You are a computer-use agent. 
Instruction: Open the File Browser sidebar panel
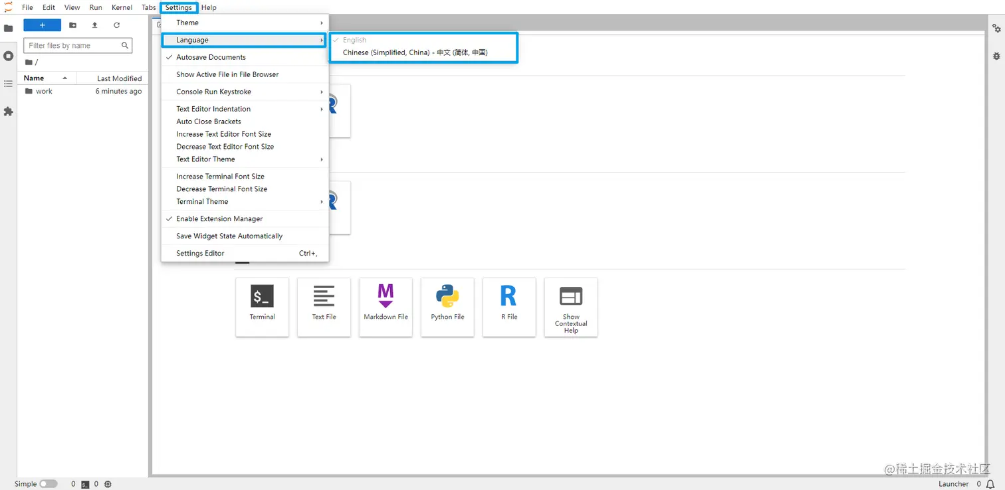[x=8, y=29]
